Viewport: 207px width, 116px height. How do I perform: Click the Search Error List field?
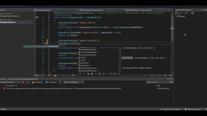tap(158, 82)
